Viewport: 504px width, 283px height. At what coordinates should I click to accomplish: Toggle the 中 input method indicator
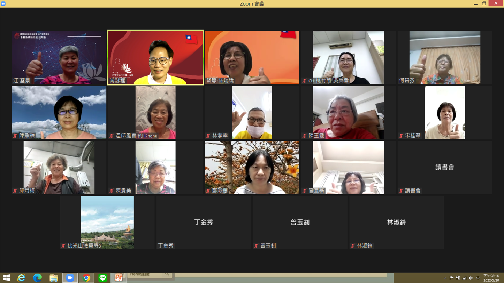coord(478,278)
